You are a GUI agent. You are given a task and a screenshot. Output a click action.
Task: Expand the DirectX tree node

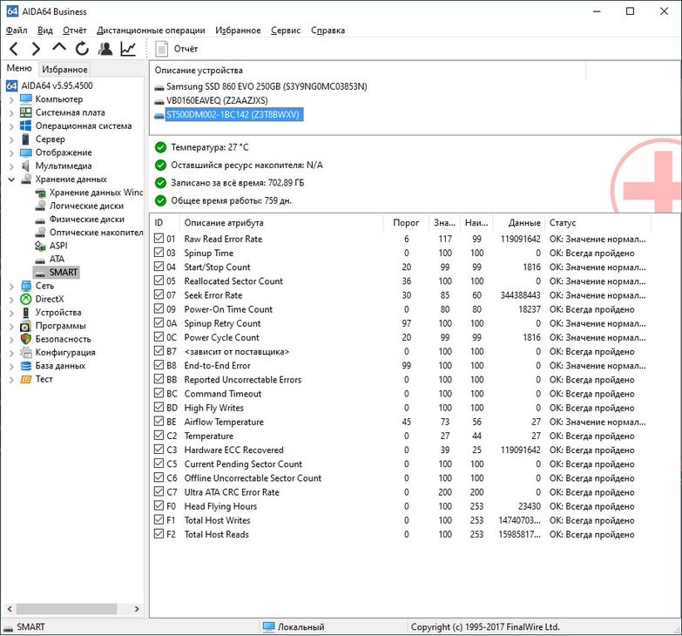pos(11,300)
